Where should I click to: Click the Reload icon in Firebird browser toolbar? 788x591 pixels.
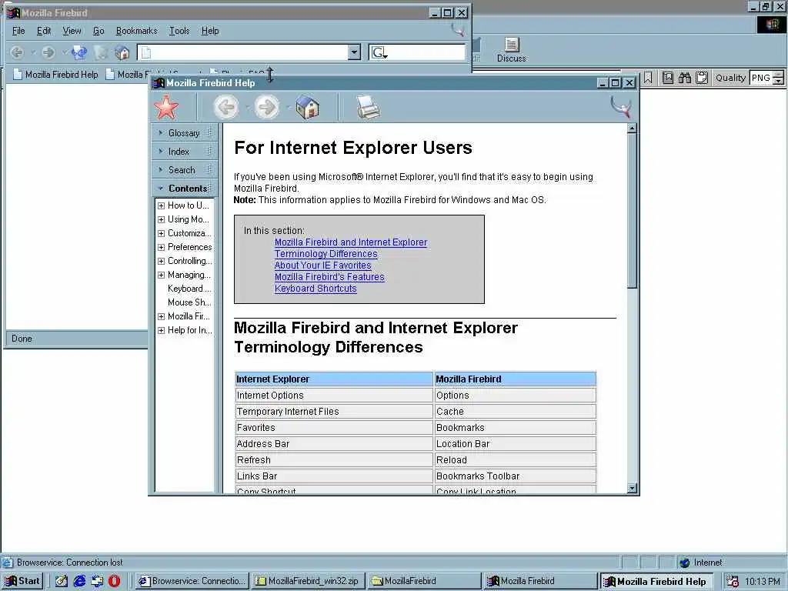(79, 52)
